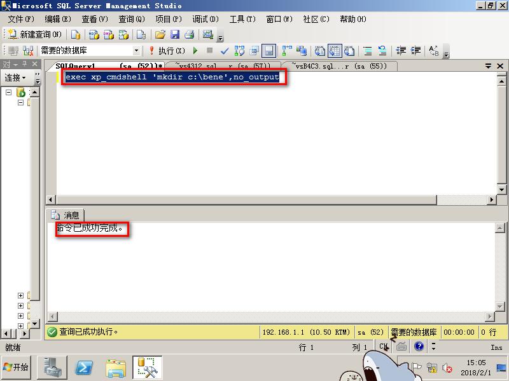Open the 调试(D) menu
The image size is (509, 381).
click(x=204, y=19)
